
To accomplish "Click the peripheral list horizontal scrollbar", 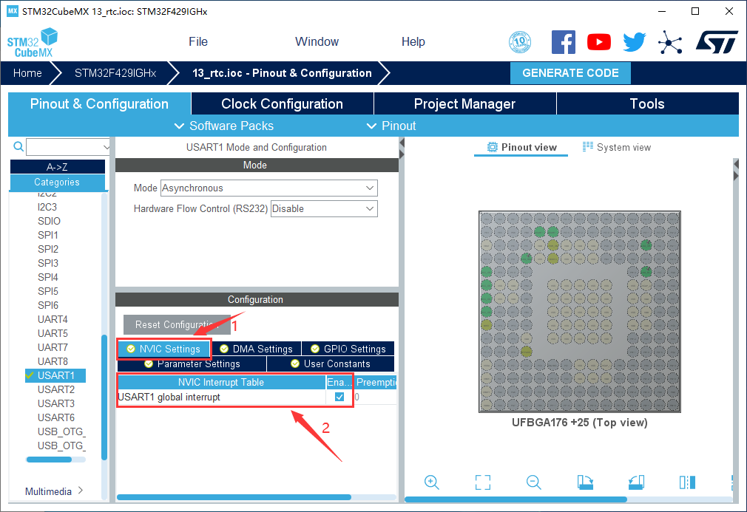I will pos(50,460).
